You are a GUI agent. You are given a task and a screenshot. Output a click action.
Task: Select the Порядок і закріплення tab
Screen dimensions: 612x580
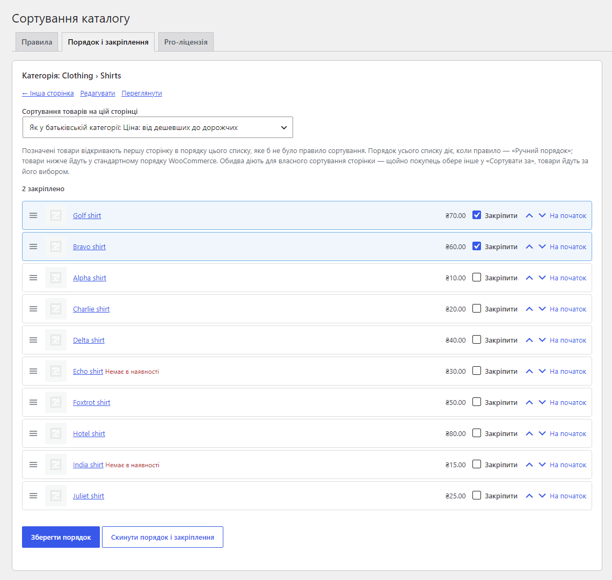[108, 42]
